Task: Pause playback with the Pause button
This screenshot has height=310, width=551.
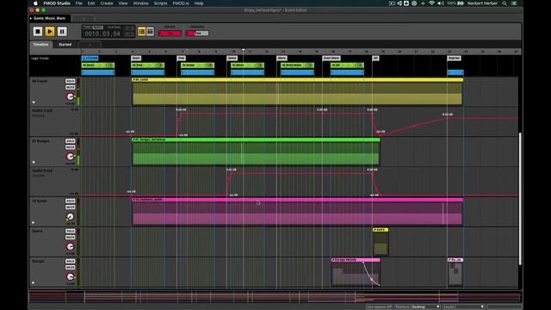Action: tap(62, 32)
